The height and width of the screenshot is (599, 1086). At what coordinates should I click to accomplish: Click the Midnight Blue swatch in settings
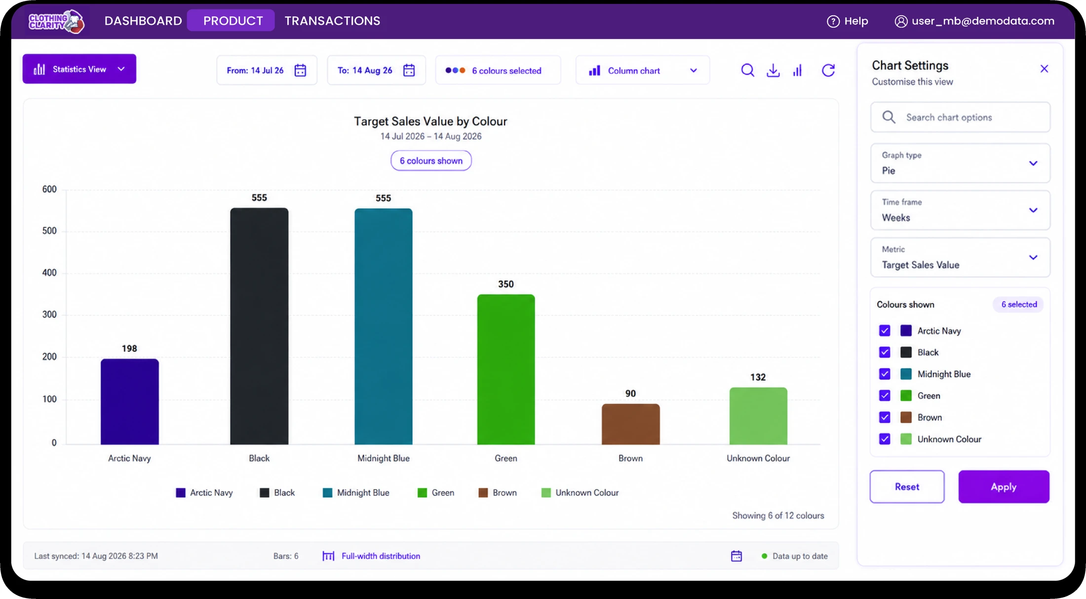pyautogui.click(x=906, y=374)
